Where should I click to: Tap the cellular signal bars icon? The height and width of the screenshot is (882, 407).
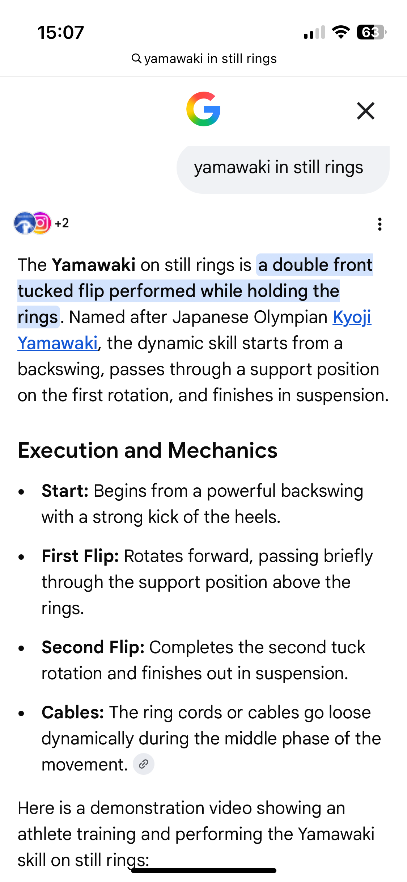pos(314,32)
